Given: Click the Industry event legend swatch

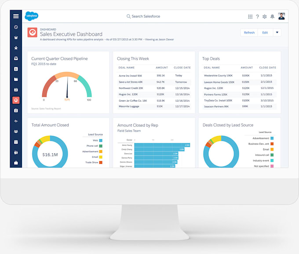Looking at the screenshot, I should pyautogui.click(x=272, y=160).
